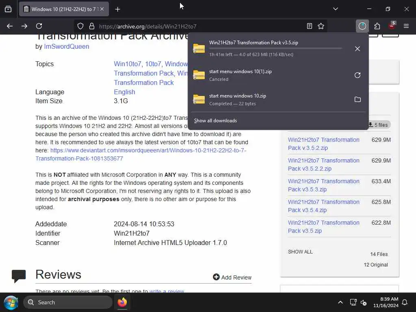Viewport: 416px width, 312px height.
Task: Open the clock and date flyout
Action: (386, 302)
